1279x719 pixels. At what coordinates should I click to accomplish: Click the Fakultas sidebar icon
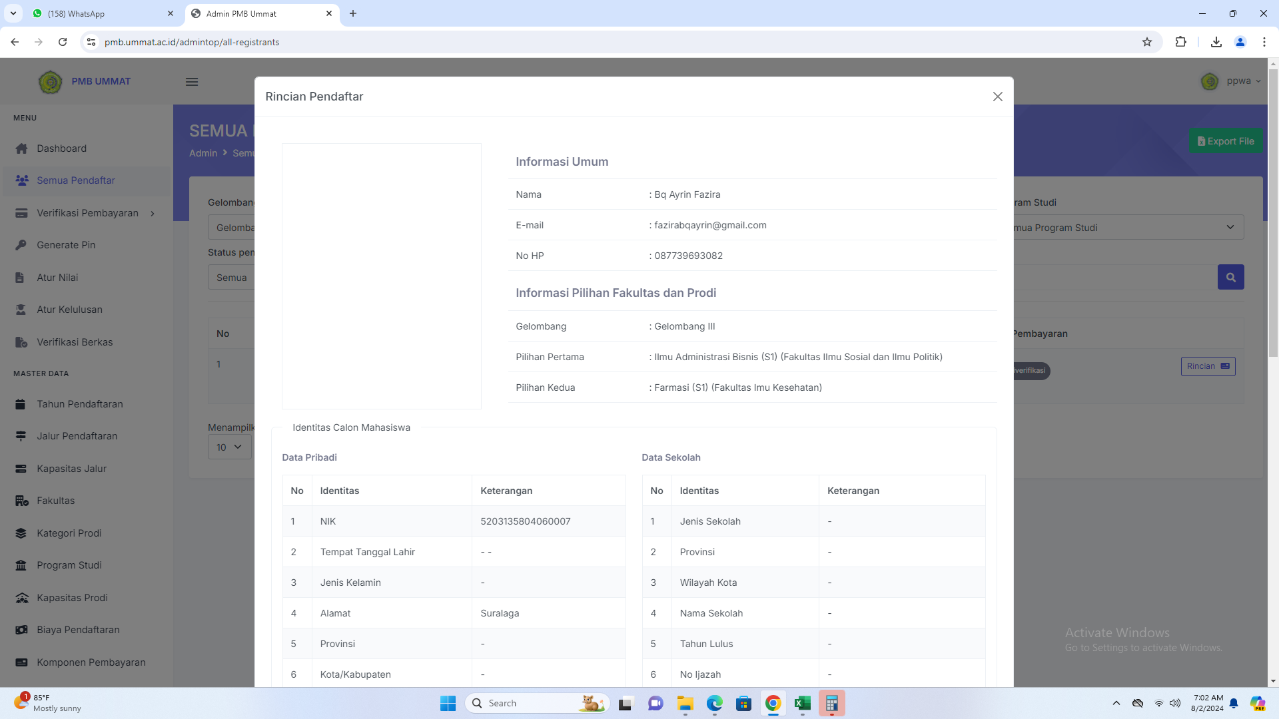[21, 501]
